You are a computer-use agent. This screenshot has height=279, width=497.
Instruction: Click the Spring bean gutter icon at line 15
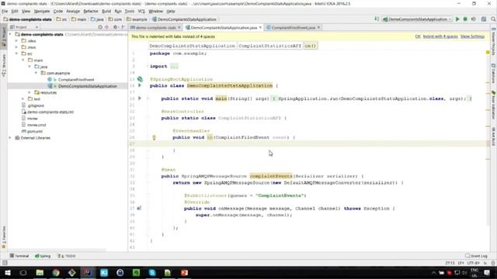point(140,79)
